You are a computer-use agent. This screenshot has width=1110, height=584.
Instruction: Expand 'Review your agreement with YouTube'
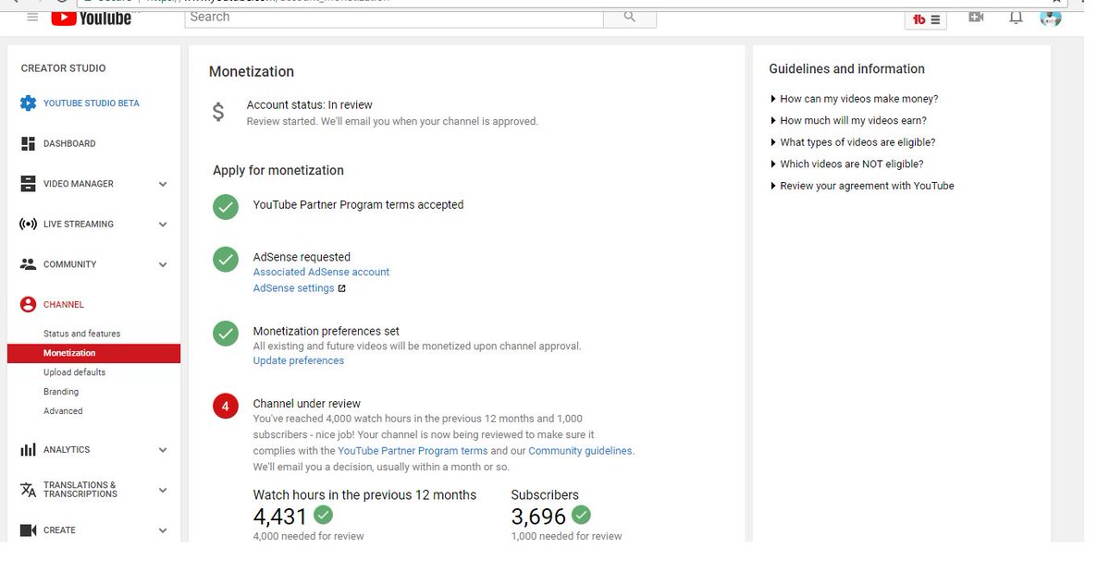861,186
